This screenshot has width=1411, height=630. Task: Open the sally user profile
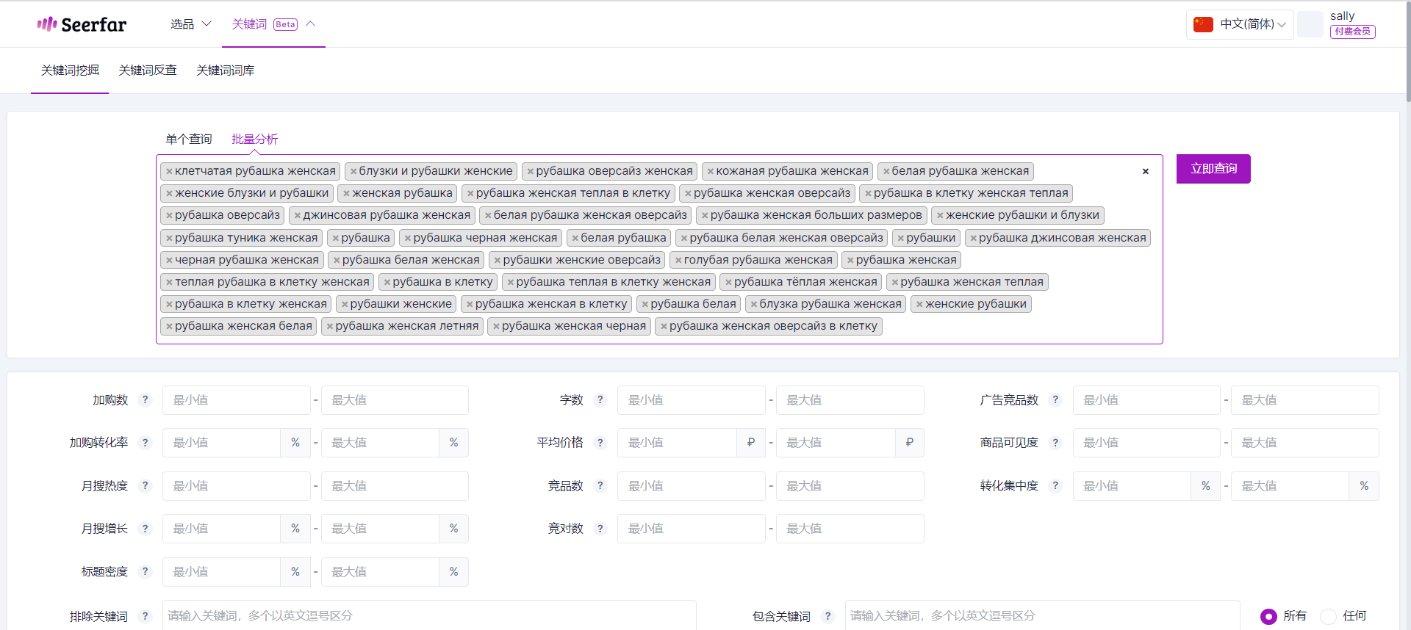tap(1343, 15)
